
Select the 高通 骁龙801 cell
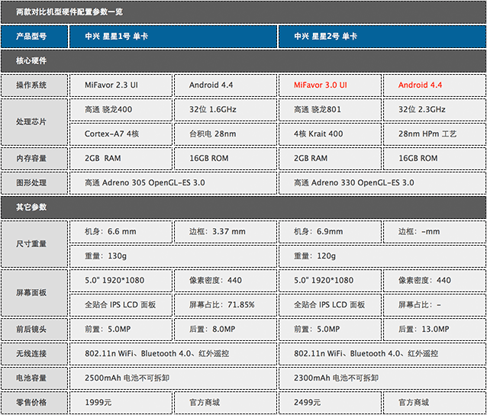[330, 110]
